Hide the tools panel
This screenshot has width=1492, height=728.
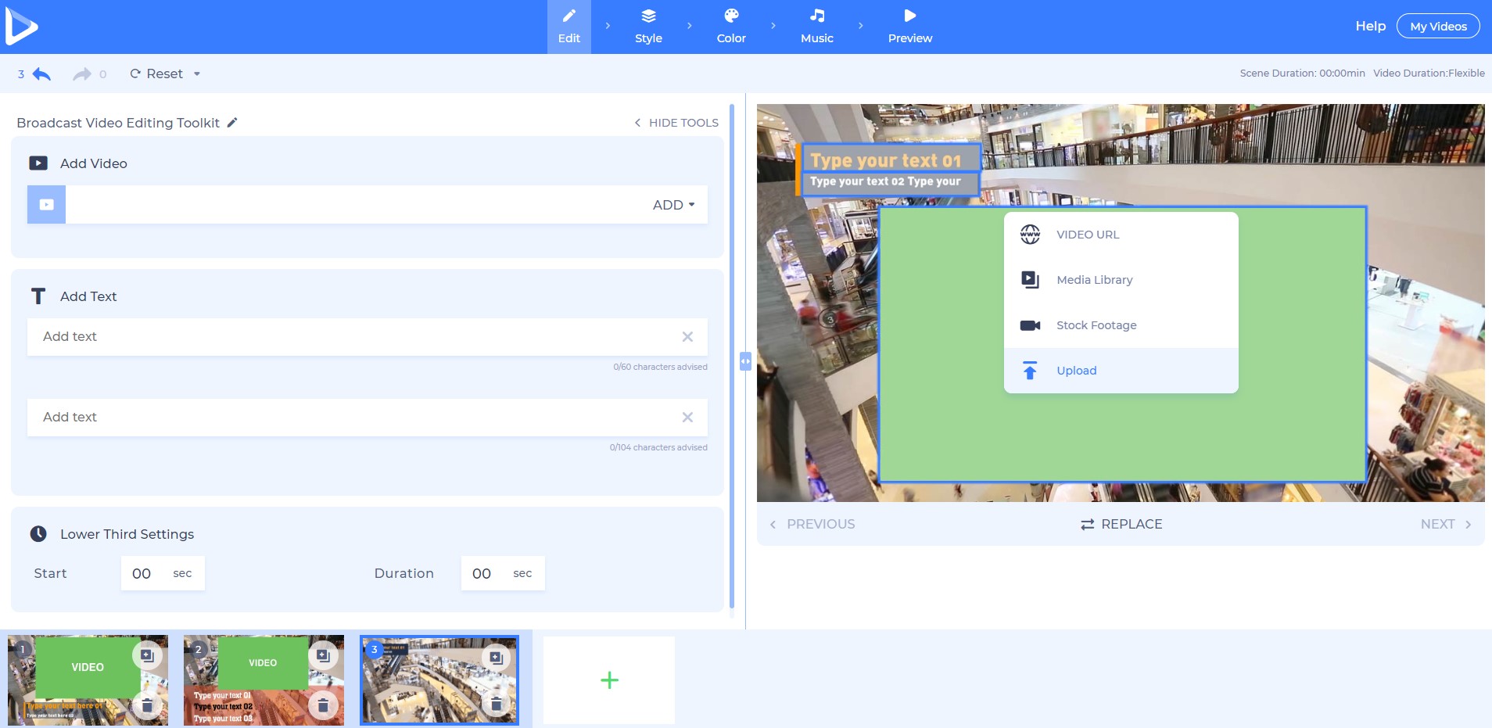coord(676,123)
